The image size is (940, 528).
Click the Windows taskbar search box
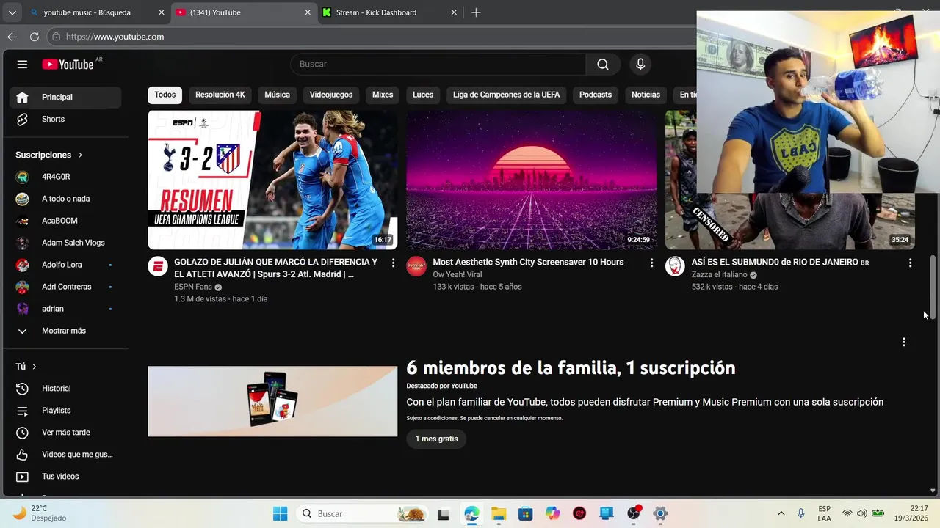(x=363, y=513)
